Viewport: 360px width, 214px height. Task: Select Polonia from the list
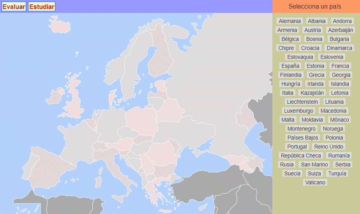[334, 137]
